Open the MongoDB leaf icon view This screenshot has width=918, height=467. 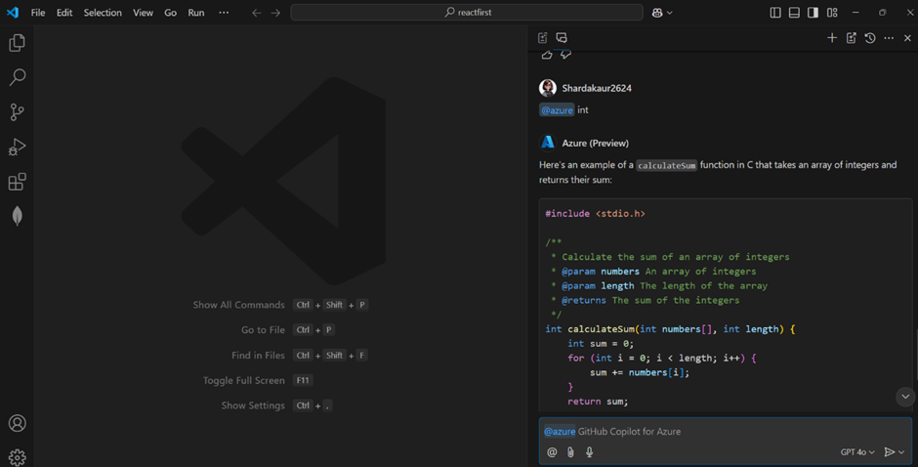pyautogui.click(x=17, y=216)
